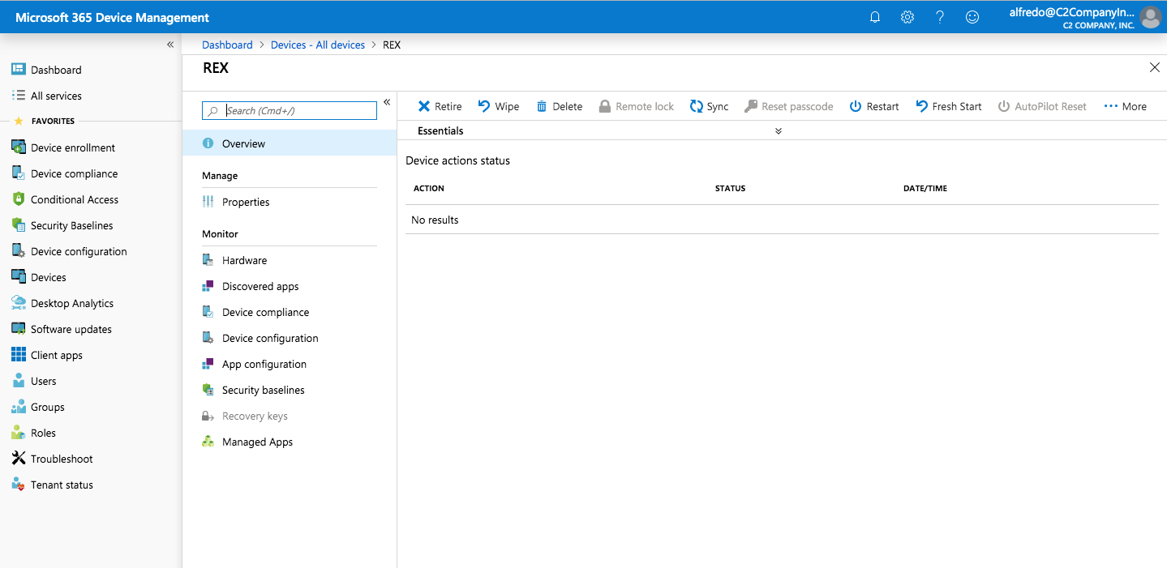Click the Delete trash icon
Image resolution: width=1167 pixels, height=568 pixels.
tap(542, 106)
